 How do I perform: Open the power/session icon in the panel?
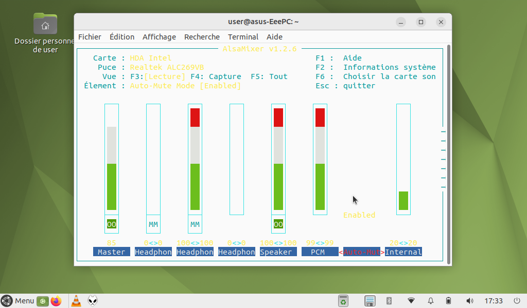(517, 301)
